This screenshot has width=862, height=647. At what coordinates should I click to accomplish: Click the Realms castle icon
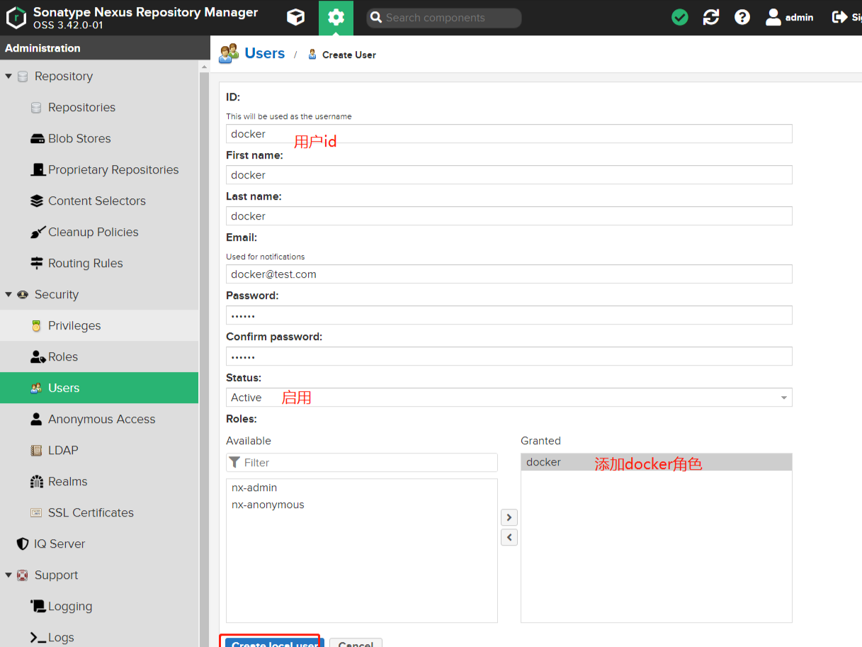coord(37,482)
